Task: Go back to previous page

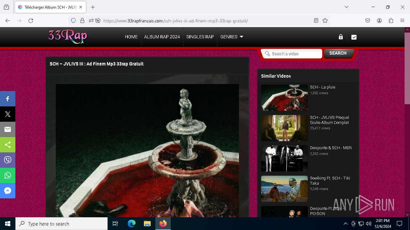Action: pos(8,21)
